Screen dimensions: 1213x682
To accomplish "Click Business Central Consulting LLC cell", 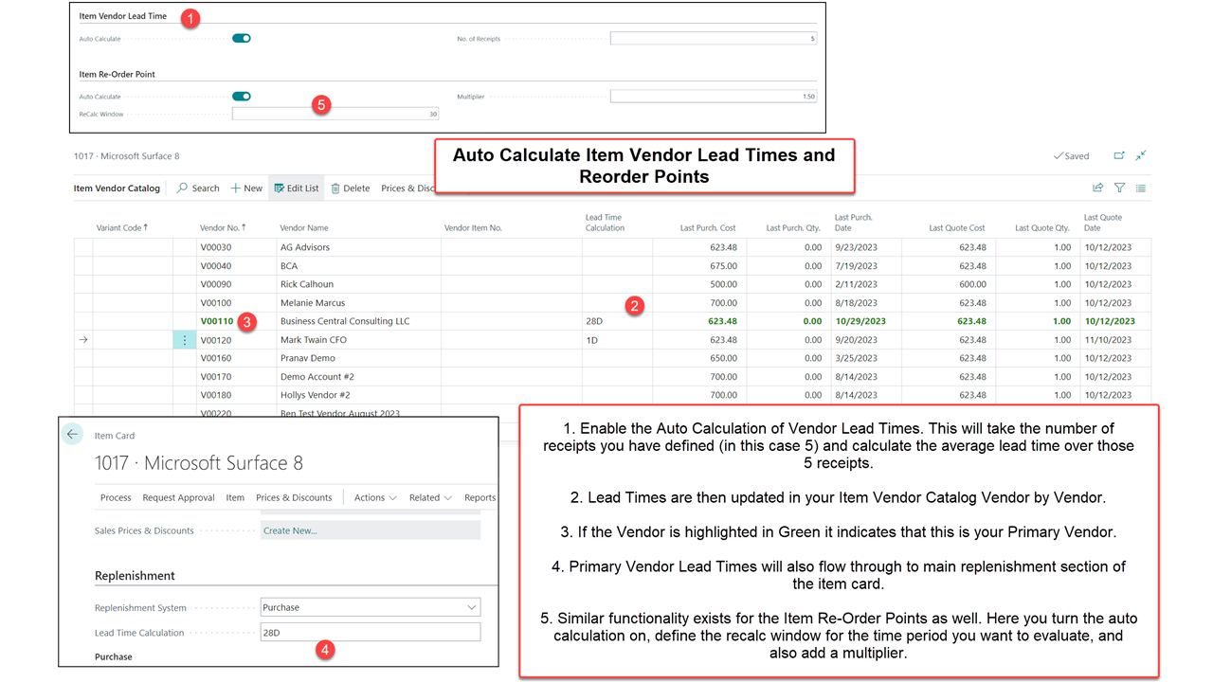I will coord(345,321).
